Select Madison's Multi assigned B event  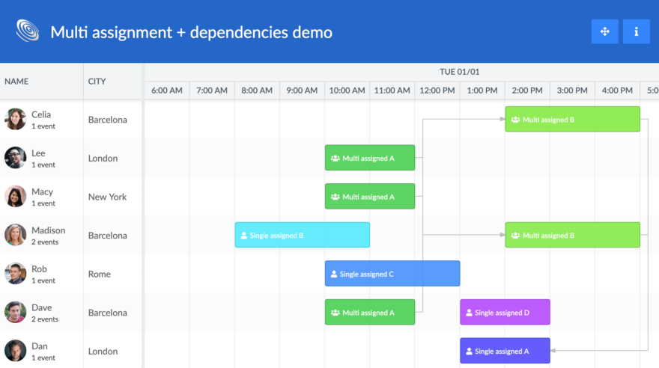[572, 236]
